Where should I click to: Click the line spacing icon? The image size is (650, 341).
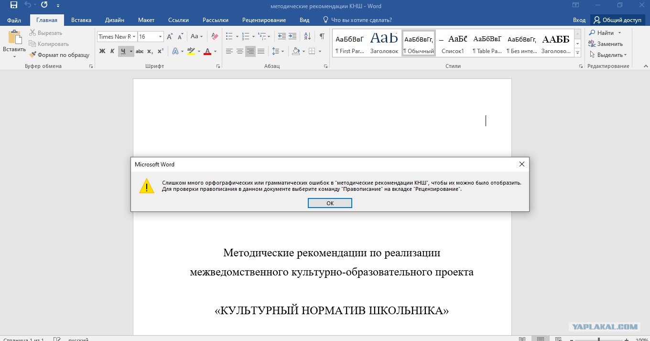[276, 51]
